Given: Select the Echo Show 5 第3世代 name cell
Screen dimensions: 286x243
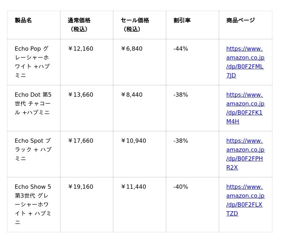Looking at the screenshot, I should click(33, 204).
